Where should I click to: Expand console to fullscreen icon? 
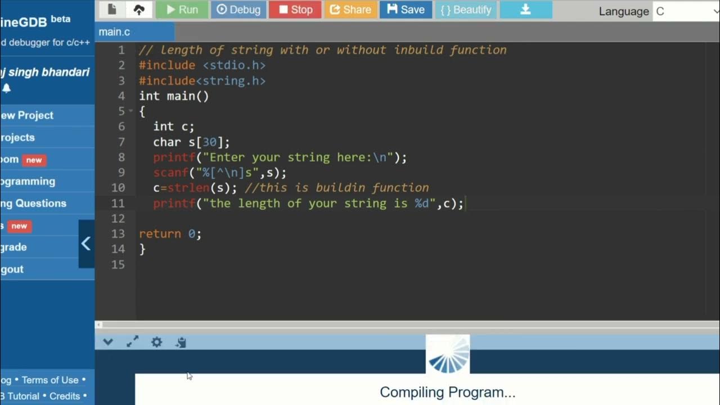click(132, 342)
